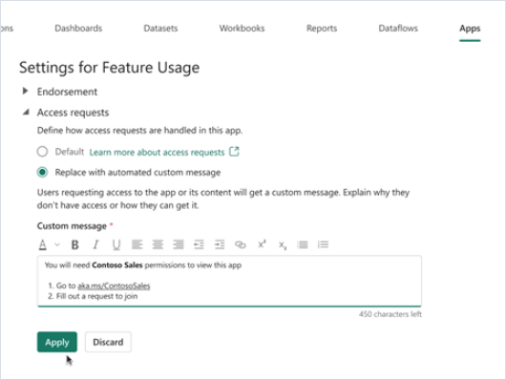Select the Default access request option
The height and width of the screenshot is (379, 506).
42,152
